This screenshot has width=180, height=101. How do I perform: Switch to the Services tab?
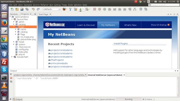(x=14, y=14)
